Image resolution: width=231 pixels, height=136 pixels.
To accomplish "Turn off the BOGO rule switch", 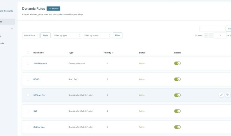I will (177, 79).
